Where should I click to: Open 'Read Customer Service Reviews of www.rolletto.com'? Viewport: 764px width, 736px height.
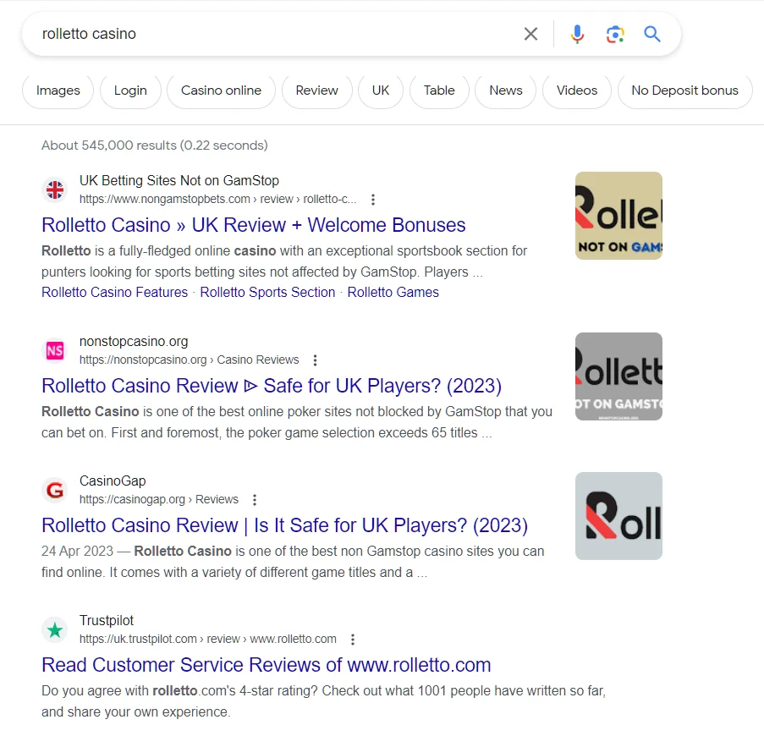(266, 665)
